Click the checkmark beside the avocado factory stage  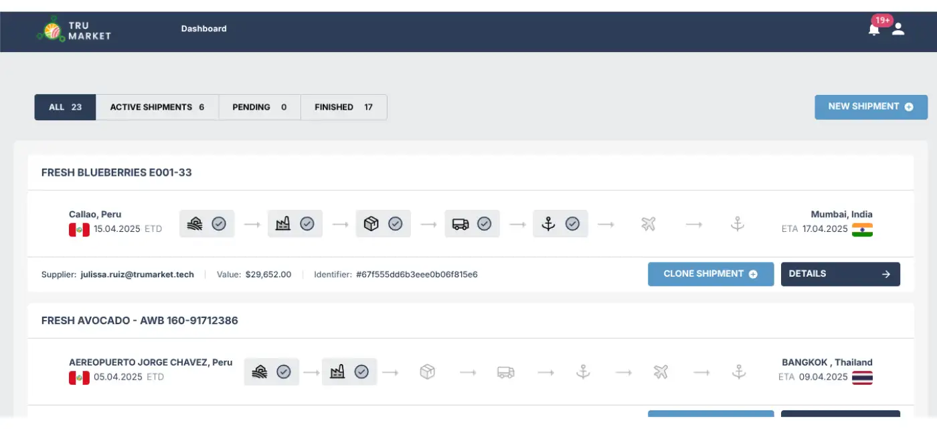[361, 372]
